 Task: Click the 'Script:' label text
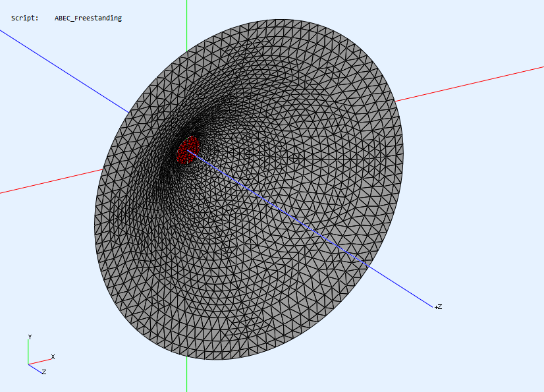point(24,18)
